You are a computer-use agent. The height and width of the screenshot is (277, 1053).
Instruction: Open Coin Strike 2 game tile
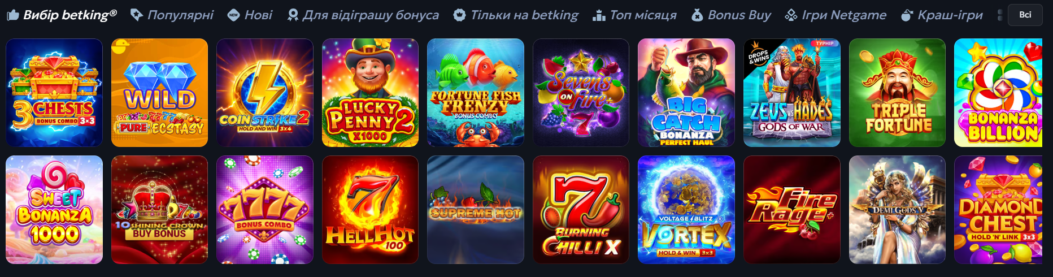click(265, 93)
